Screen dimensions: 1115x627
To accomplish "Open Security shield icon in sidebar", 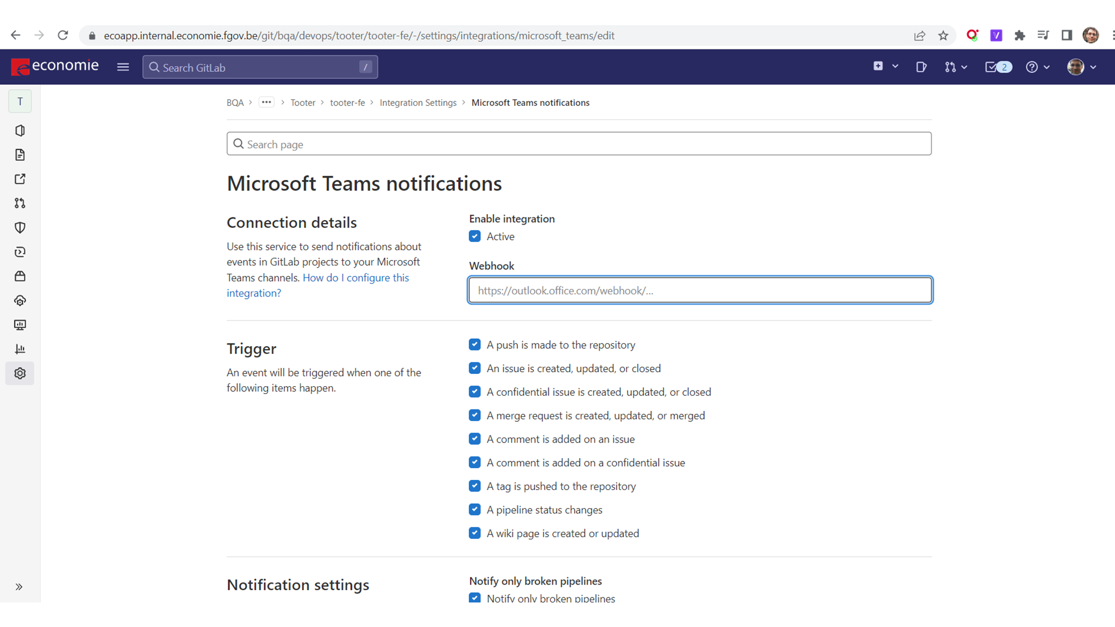I will tap(20, 227).
